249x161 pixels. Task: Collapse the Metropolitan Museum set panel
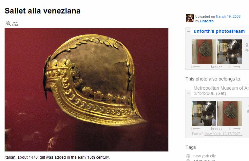(188, 93)
